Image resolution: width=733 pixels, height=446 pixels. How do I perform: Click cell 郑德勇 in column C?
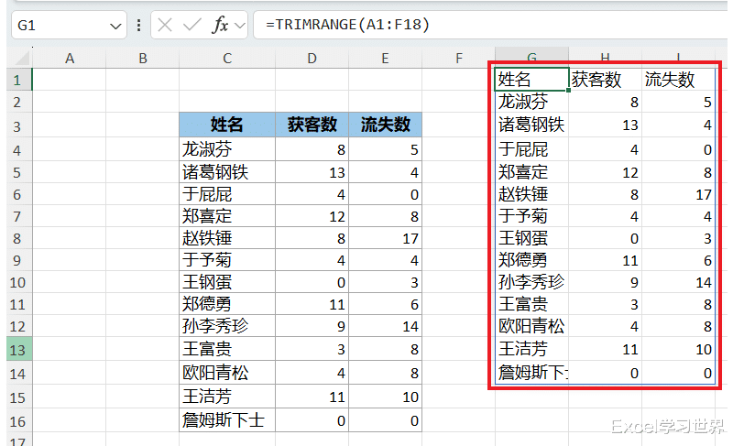227,304
